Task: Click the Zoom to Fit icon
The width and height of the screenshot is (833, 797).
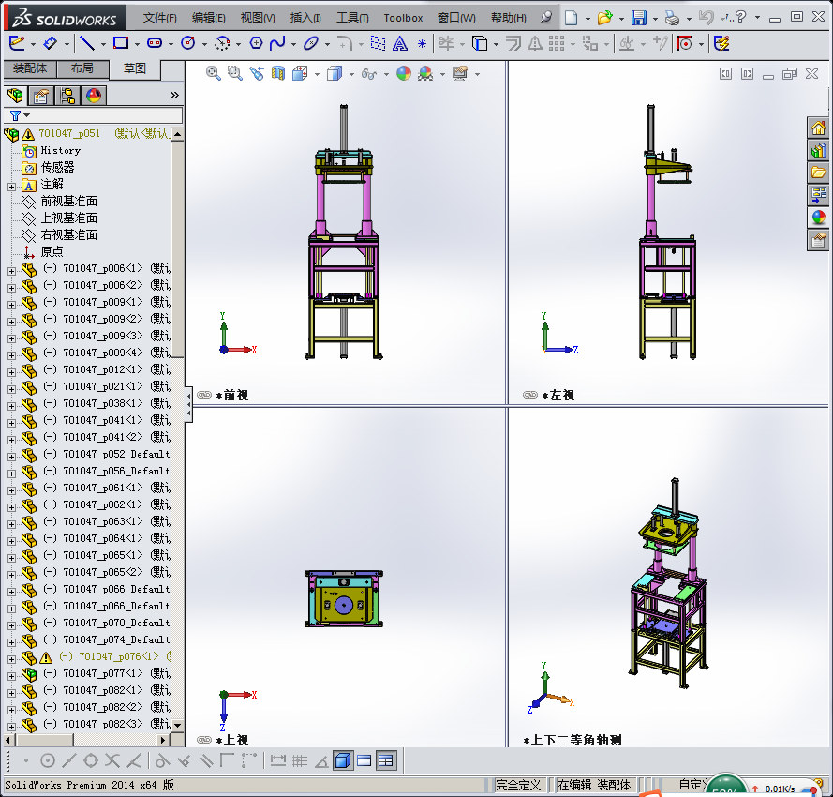Action: coord(213,73)
